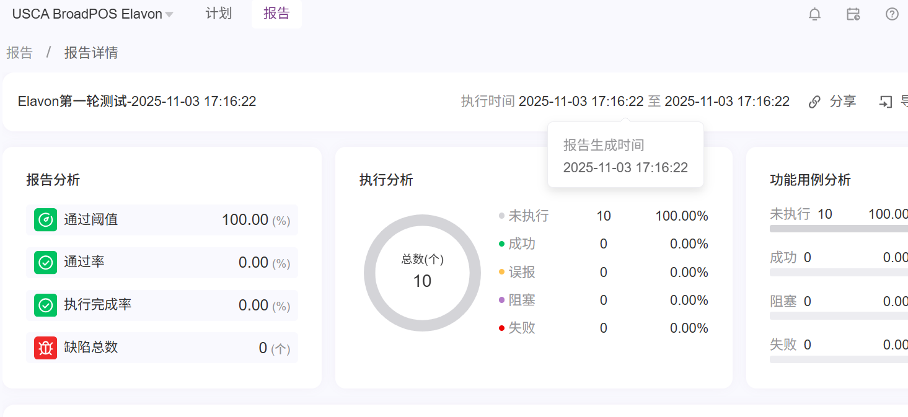Click the 分享 share button
Viewport: 908px width, 417px height.
click(842, 102)
